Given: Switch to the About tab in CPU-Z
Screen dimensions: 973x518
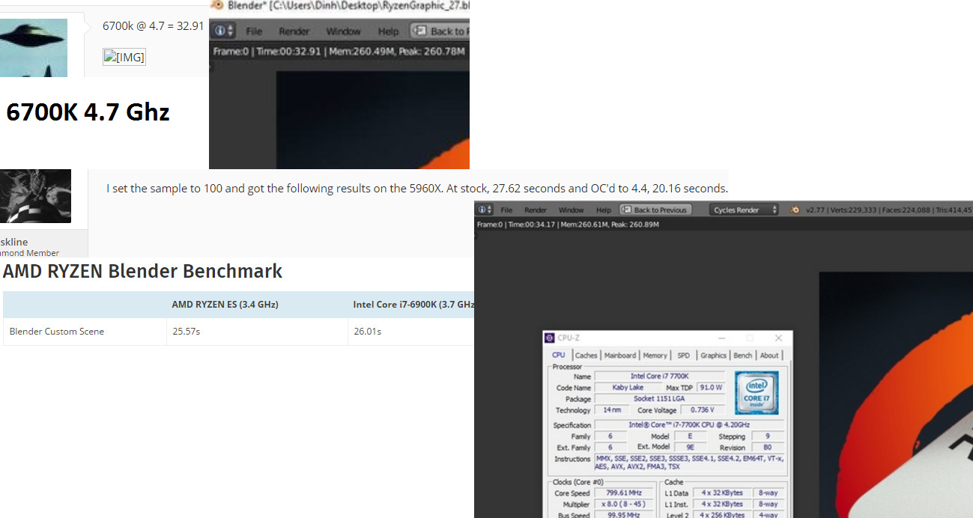Looking at the screenshot, I should [769, 356].
